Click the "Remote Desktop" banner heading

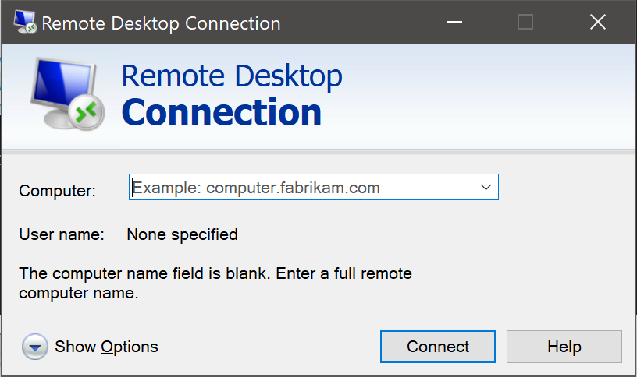click(x=232, y=76)
